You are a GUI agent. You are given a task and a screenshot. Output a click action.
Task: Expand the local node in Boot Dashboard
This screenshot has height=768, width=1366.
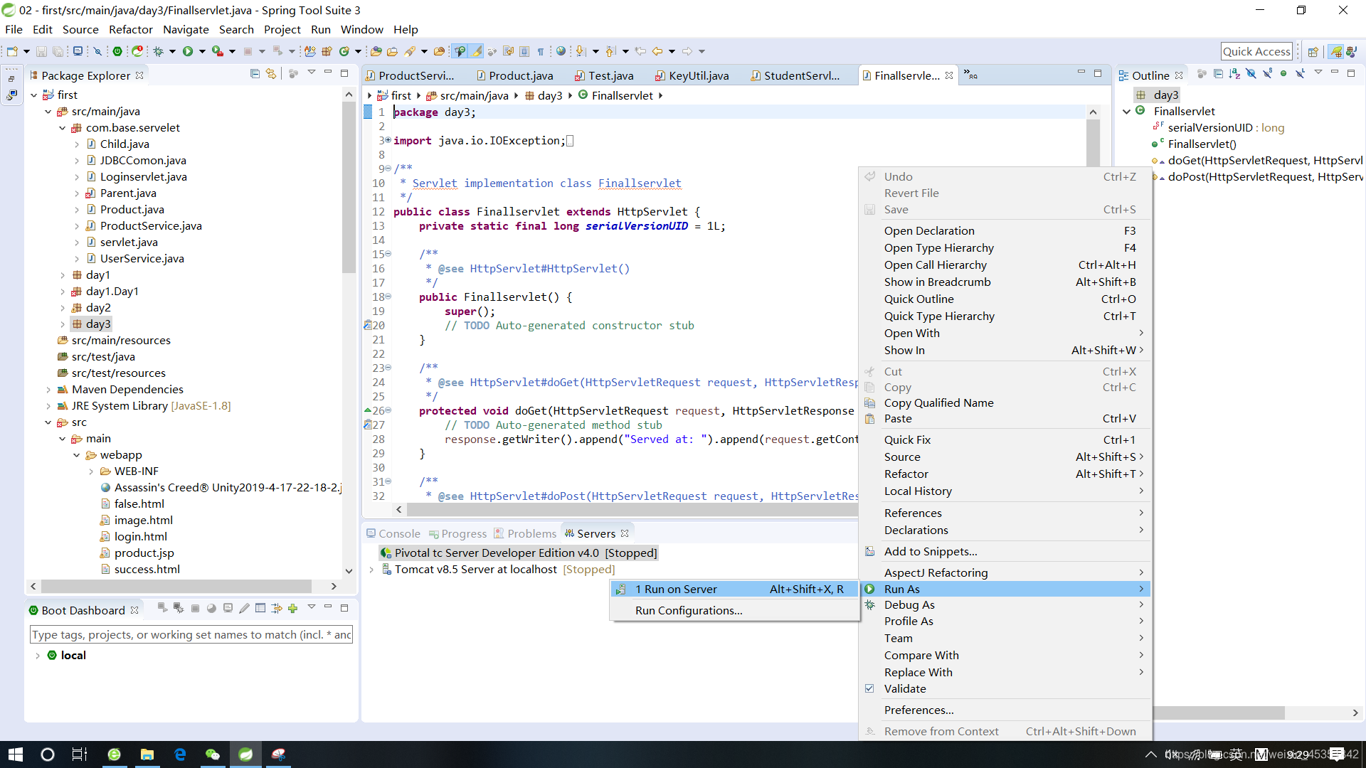(37, 656)
